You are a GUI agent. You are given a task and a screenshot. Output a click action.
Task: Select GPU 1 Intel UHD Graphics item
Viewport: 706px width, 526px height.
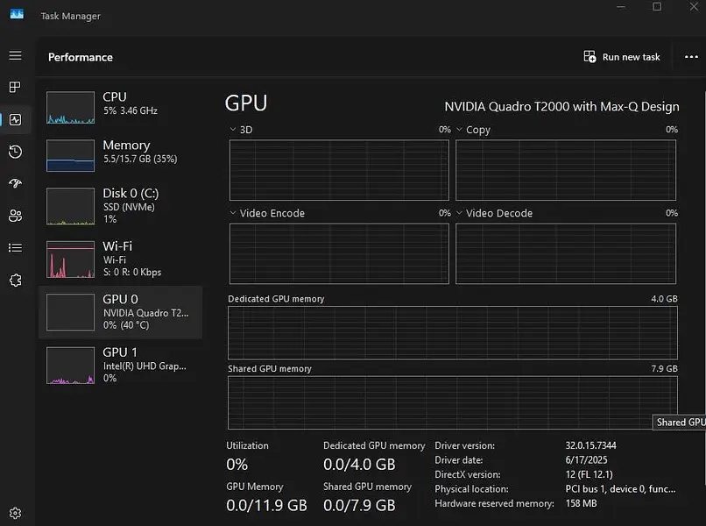[x=120, y=365]
